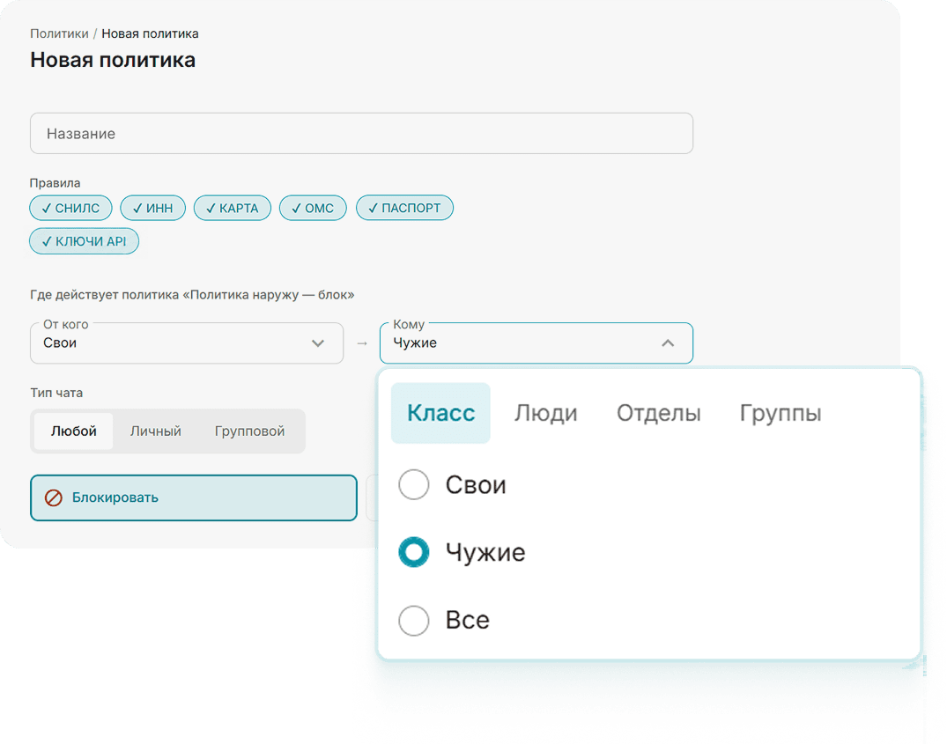
Task: Select the Свои radio button
Action: pos(414,484)
